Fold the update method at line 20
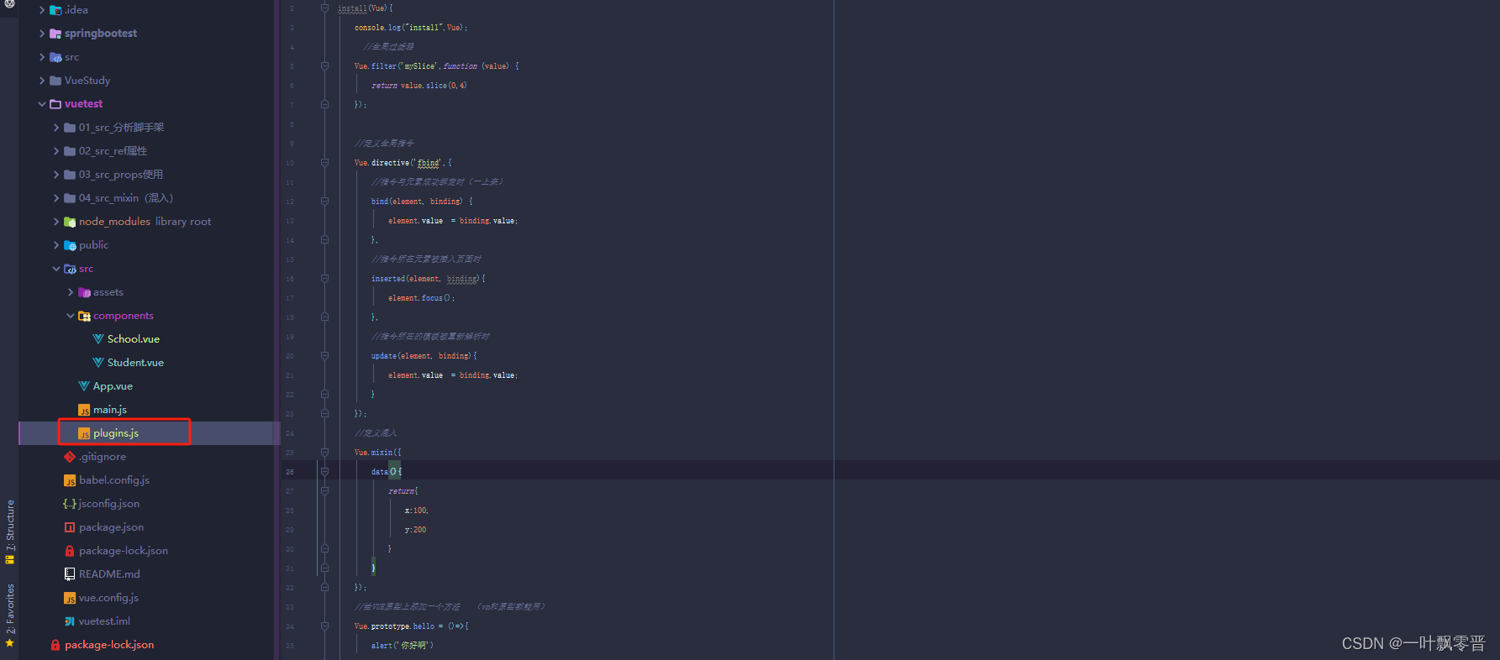The height and width of the screenshot is (660, 1500). [x=324, y=355]
